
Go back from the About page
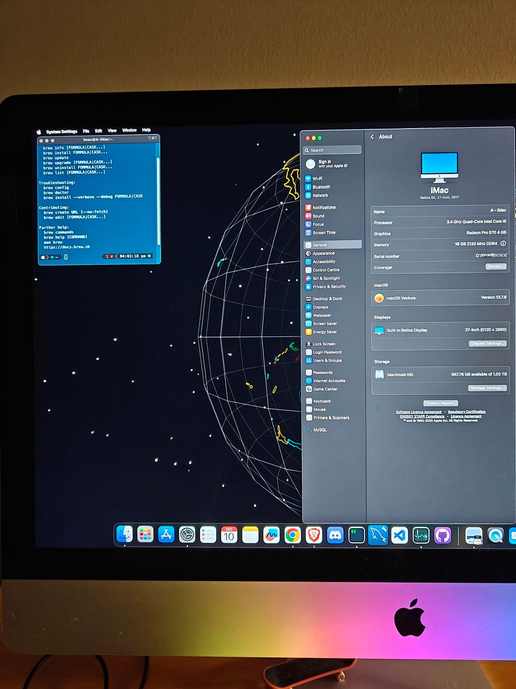click(372, 137)
